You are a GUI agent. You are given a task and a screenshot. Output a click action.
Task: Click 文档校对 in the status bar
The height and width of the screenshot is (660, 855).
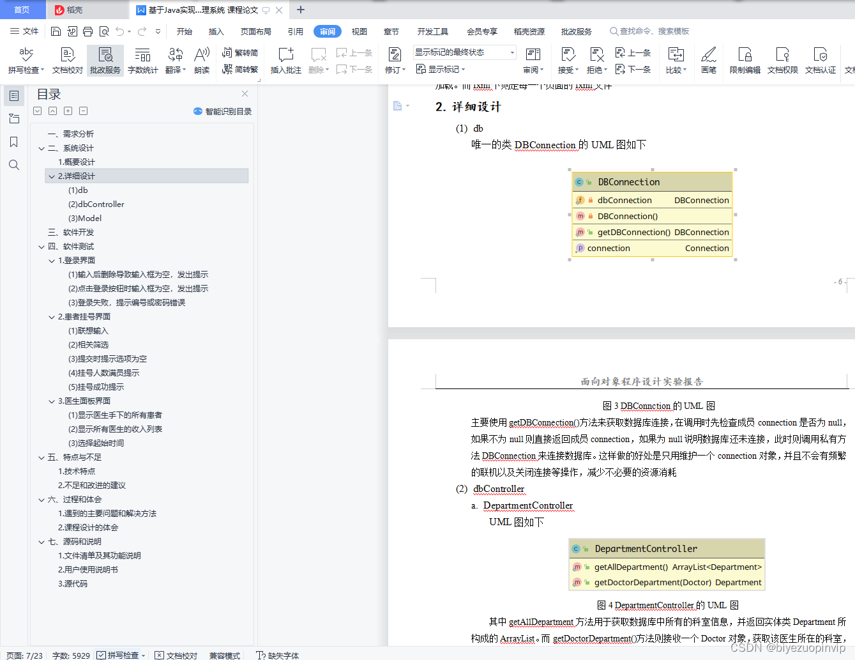[176, 655]
